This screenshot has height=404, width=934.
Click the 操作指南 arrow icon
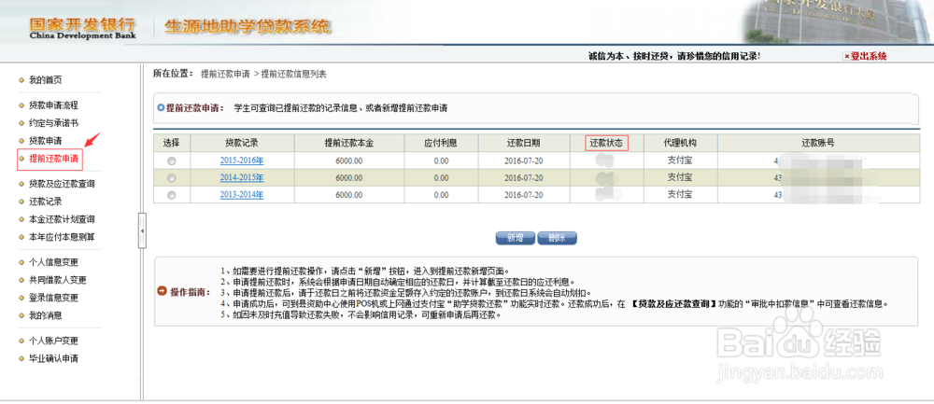[x=162, y=291]
